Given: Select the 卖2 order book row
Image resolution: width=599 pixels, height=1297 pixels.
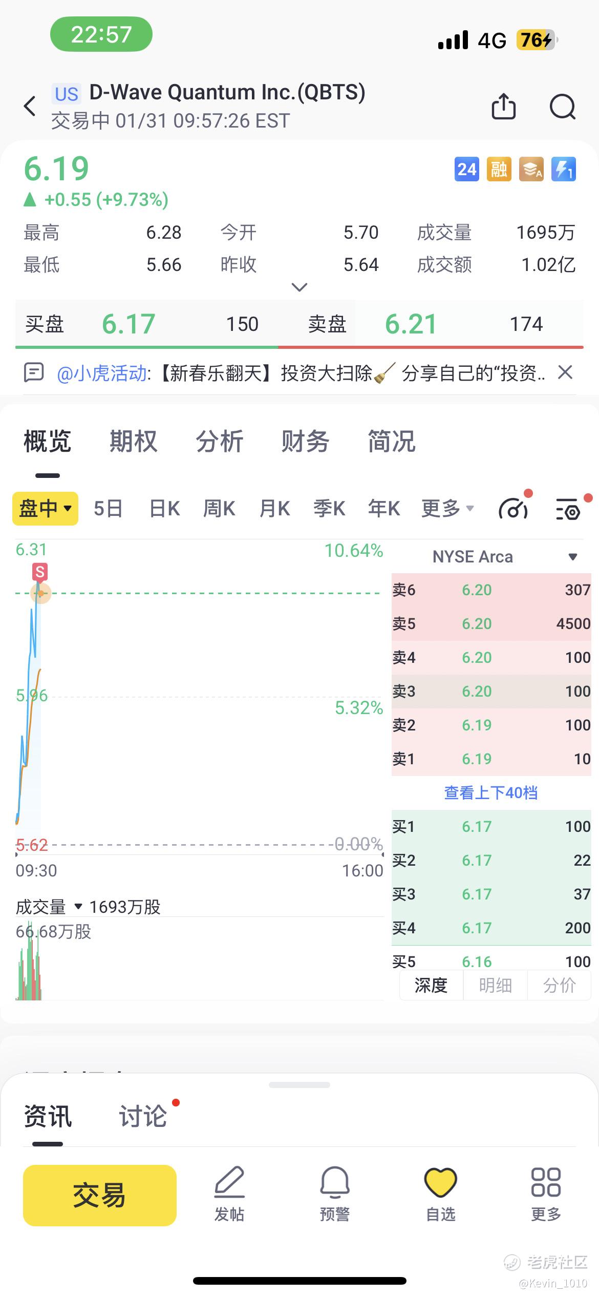Looking at the screenshot, I should [491, 725].
